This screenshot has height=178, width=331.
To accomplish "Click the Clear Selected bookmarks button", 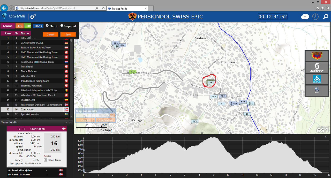I will (x=106, y=120).
